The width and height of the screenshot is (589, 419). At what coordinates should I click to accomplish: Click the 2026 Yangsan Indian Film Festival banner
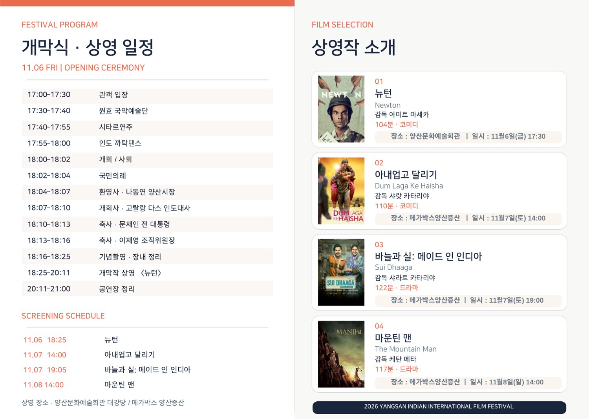pos(439,407)
